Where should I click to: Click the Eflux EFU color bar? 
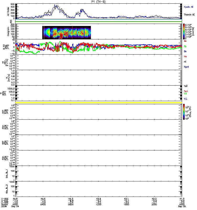pyautogui.click(x=184, y=112)
